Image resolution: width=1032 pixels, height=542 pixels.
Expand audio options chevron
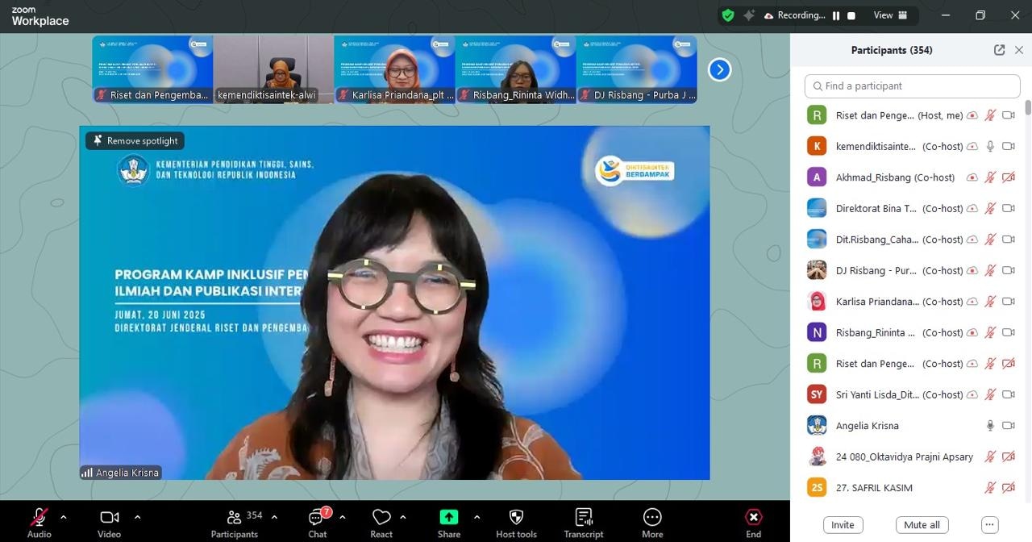(x=64, y=517)
